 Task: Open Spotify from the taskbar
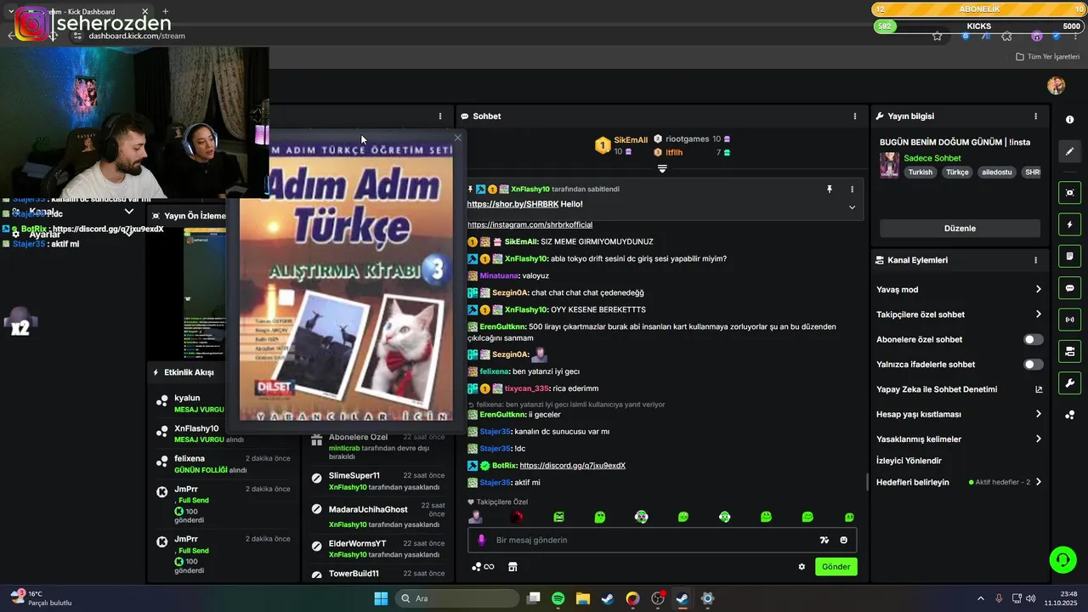click(558, 598)
